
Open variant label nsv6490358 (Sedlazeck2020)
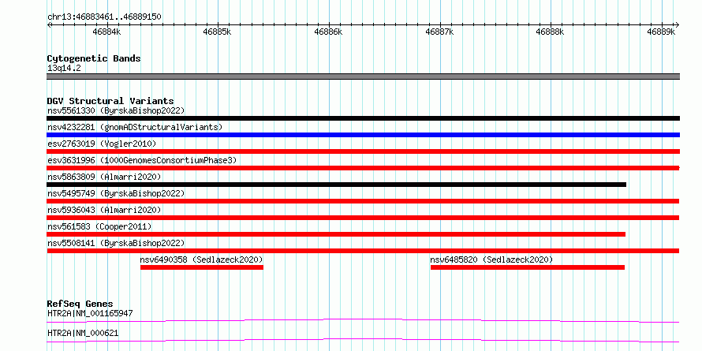pos(201,260)
